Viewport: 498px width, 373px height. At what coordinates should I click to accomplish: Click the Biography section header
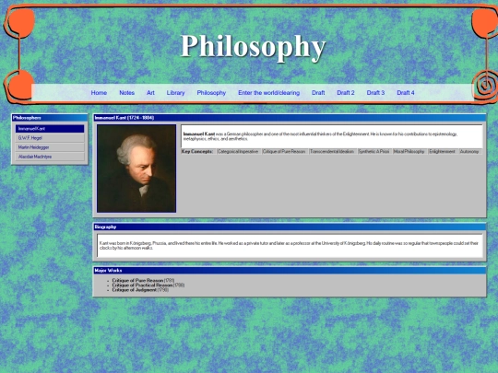pyautogui.click(x=290, y=227)
